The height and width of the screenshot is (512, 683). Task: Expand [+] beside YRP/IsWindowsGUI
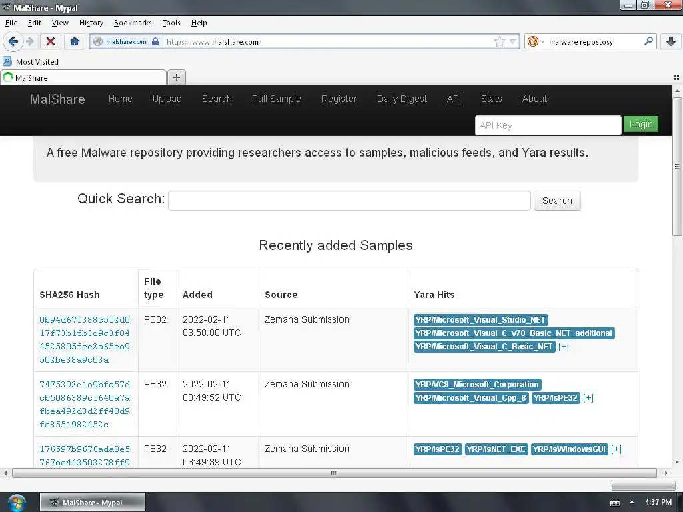(616, 449)
